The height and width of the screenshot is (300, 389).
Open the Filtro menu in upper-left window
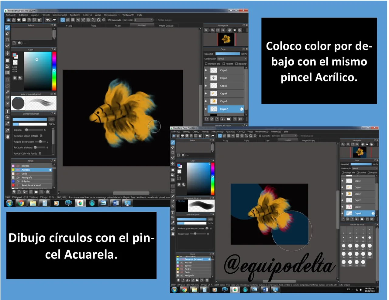46,15
